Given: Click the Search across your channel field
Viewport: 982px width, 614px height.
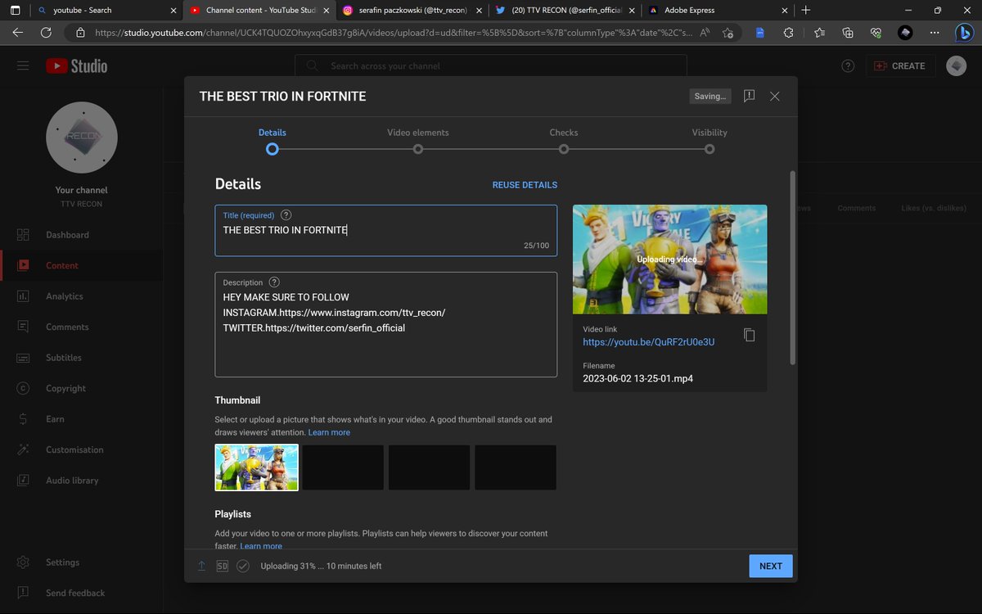Looking at the screenshot, I should pyautogui.click(x=491, y=65).
